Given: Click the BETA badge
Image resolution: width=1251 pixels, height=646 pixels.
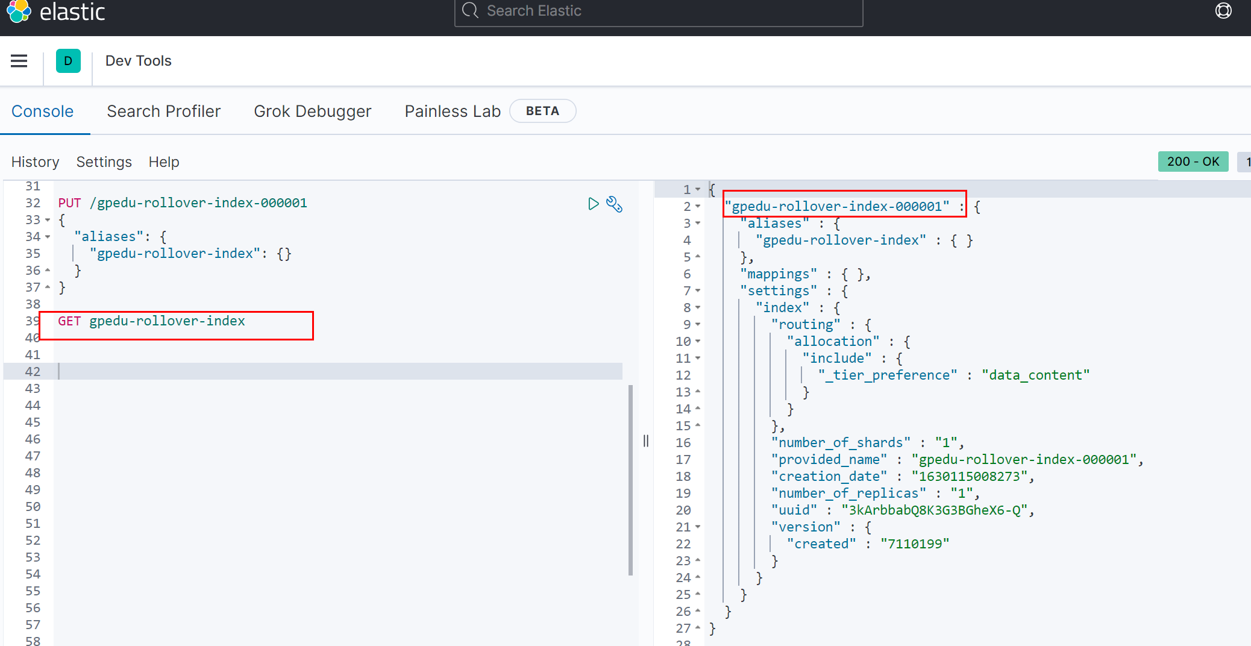Looking at the screenshot, I should pyautogui.click(x=542, y=111).
